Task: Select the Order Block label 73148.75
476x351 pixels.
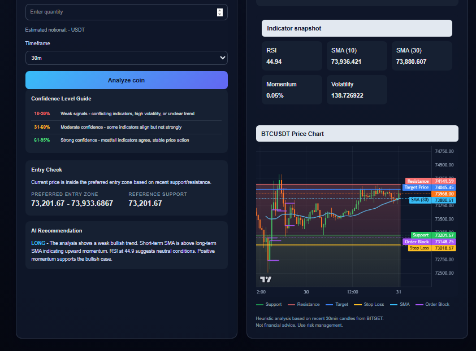Action: (429, 242)
